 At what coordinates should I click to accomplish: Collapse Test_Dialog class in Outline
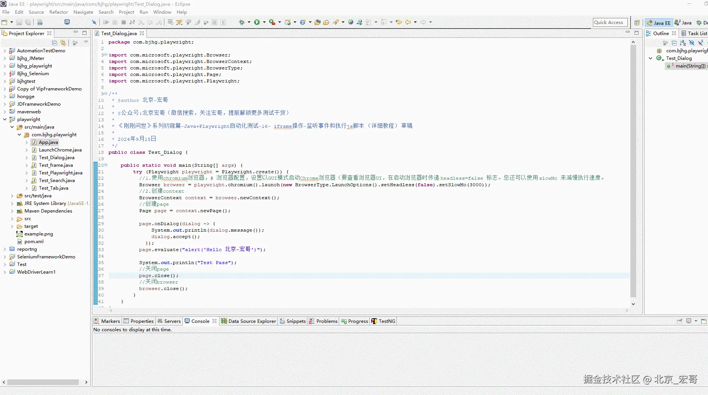[x=651, y=58]
